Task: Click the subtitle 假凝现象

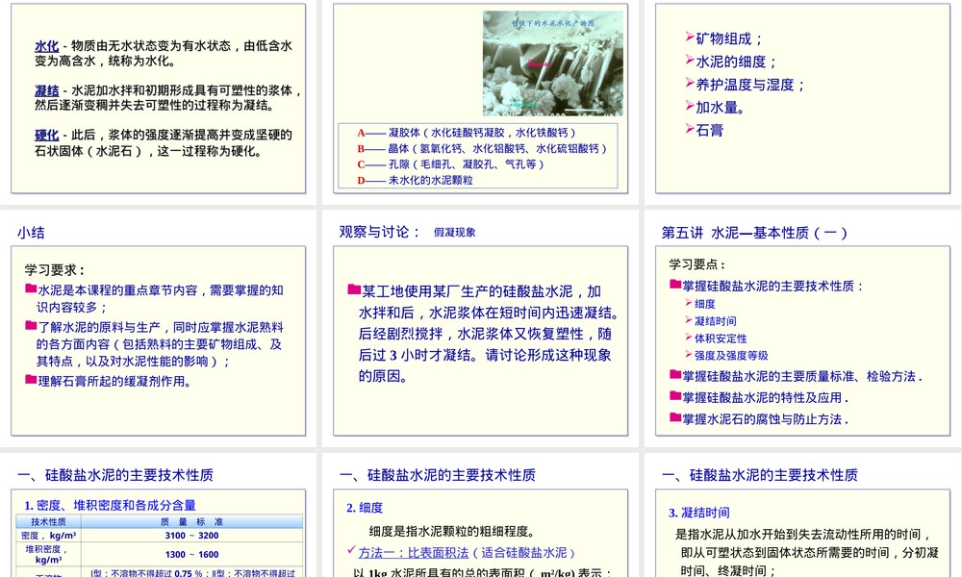Action: pos(455,233)
